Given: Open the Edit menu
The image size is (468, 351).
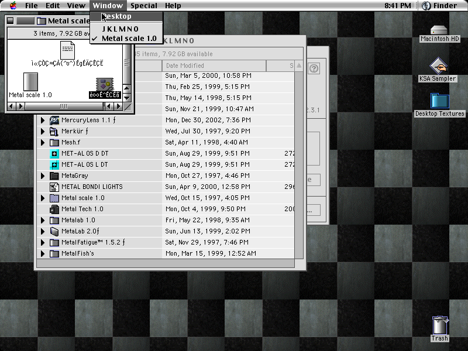Looking at the screenshot, I should point(53,5).
